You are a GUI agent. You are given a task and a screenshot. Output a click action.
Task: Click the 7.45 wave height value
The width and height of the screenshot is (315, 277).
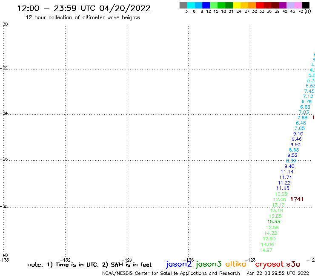pos(309,91)
